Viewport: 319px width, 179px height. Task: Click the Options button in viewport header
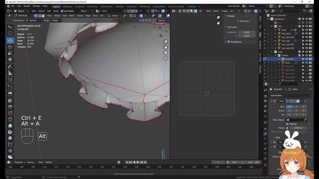point(162,20)
